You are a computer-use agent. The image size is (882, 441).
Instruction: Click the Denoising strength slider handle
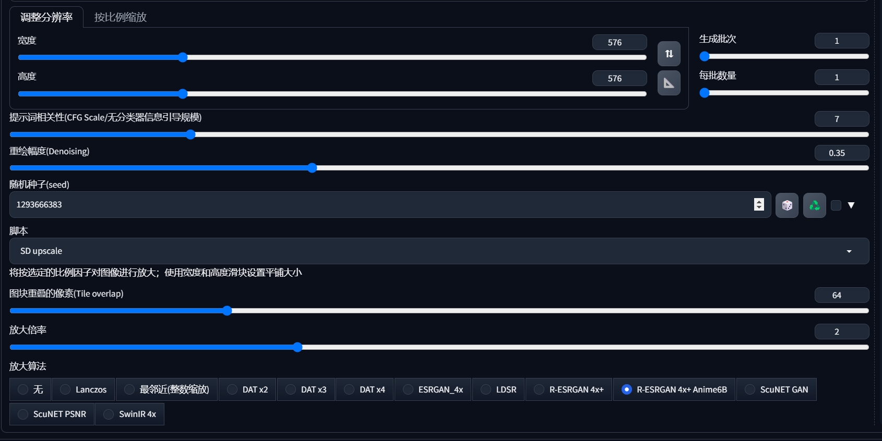(312, 168)
